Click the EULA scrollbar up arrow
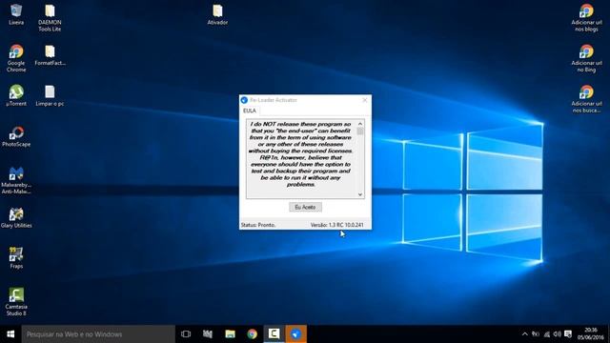The image size is (610, 343). coord(360,124)
